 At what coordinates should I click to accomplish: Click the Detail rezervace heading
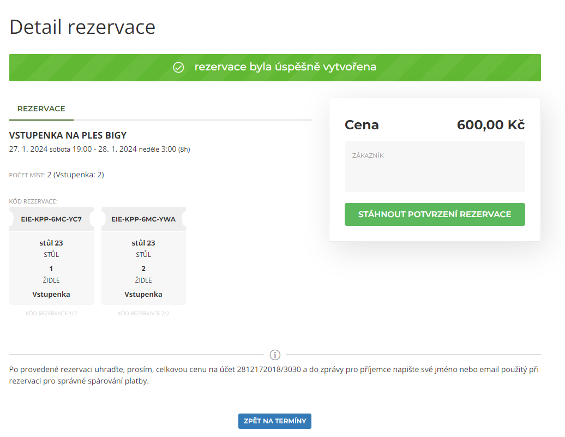(x=82, y=27)
